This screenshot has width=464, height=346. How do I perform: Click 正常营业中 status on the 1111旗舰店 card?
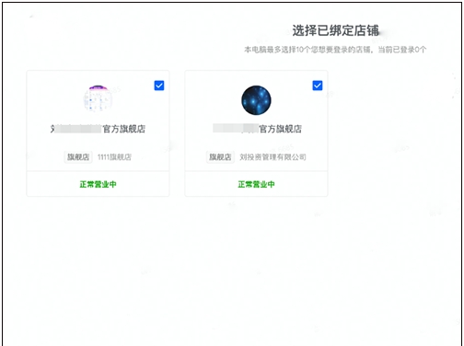coord(98,184)
